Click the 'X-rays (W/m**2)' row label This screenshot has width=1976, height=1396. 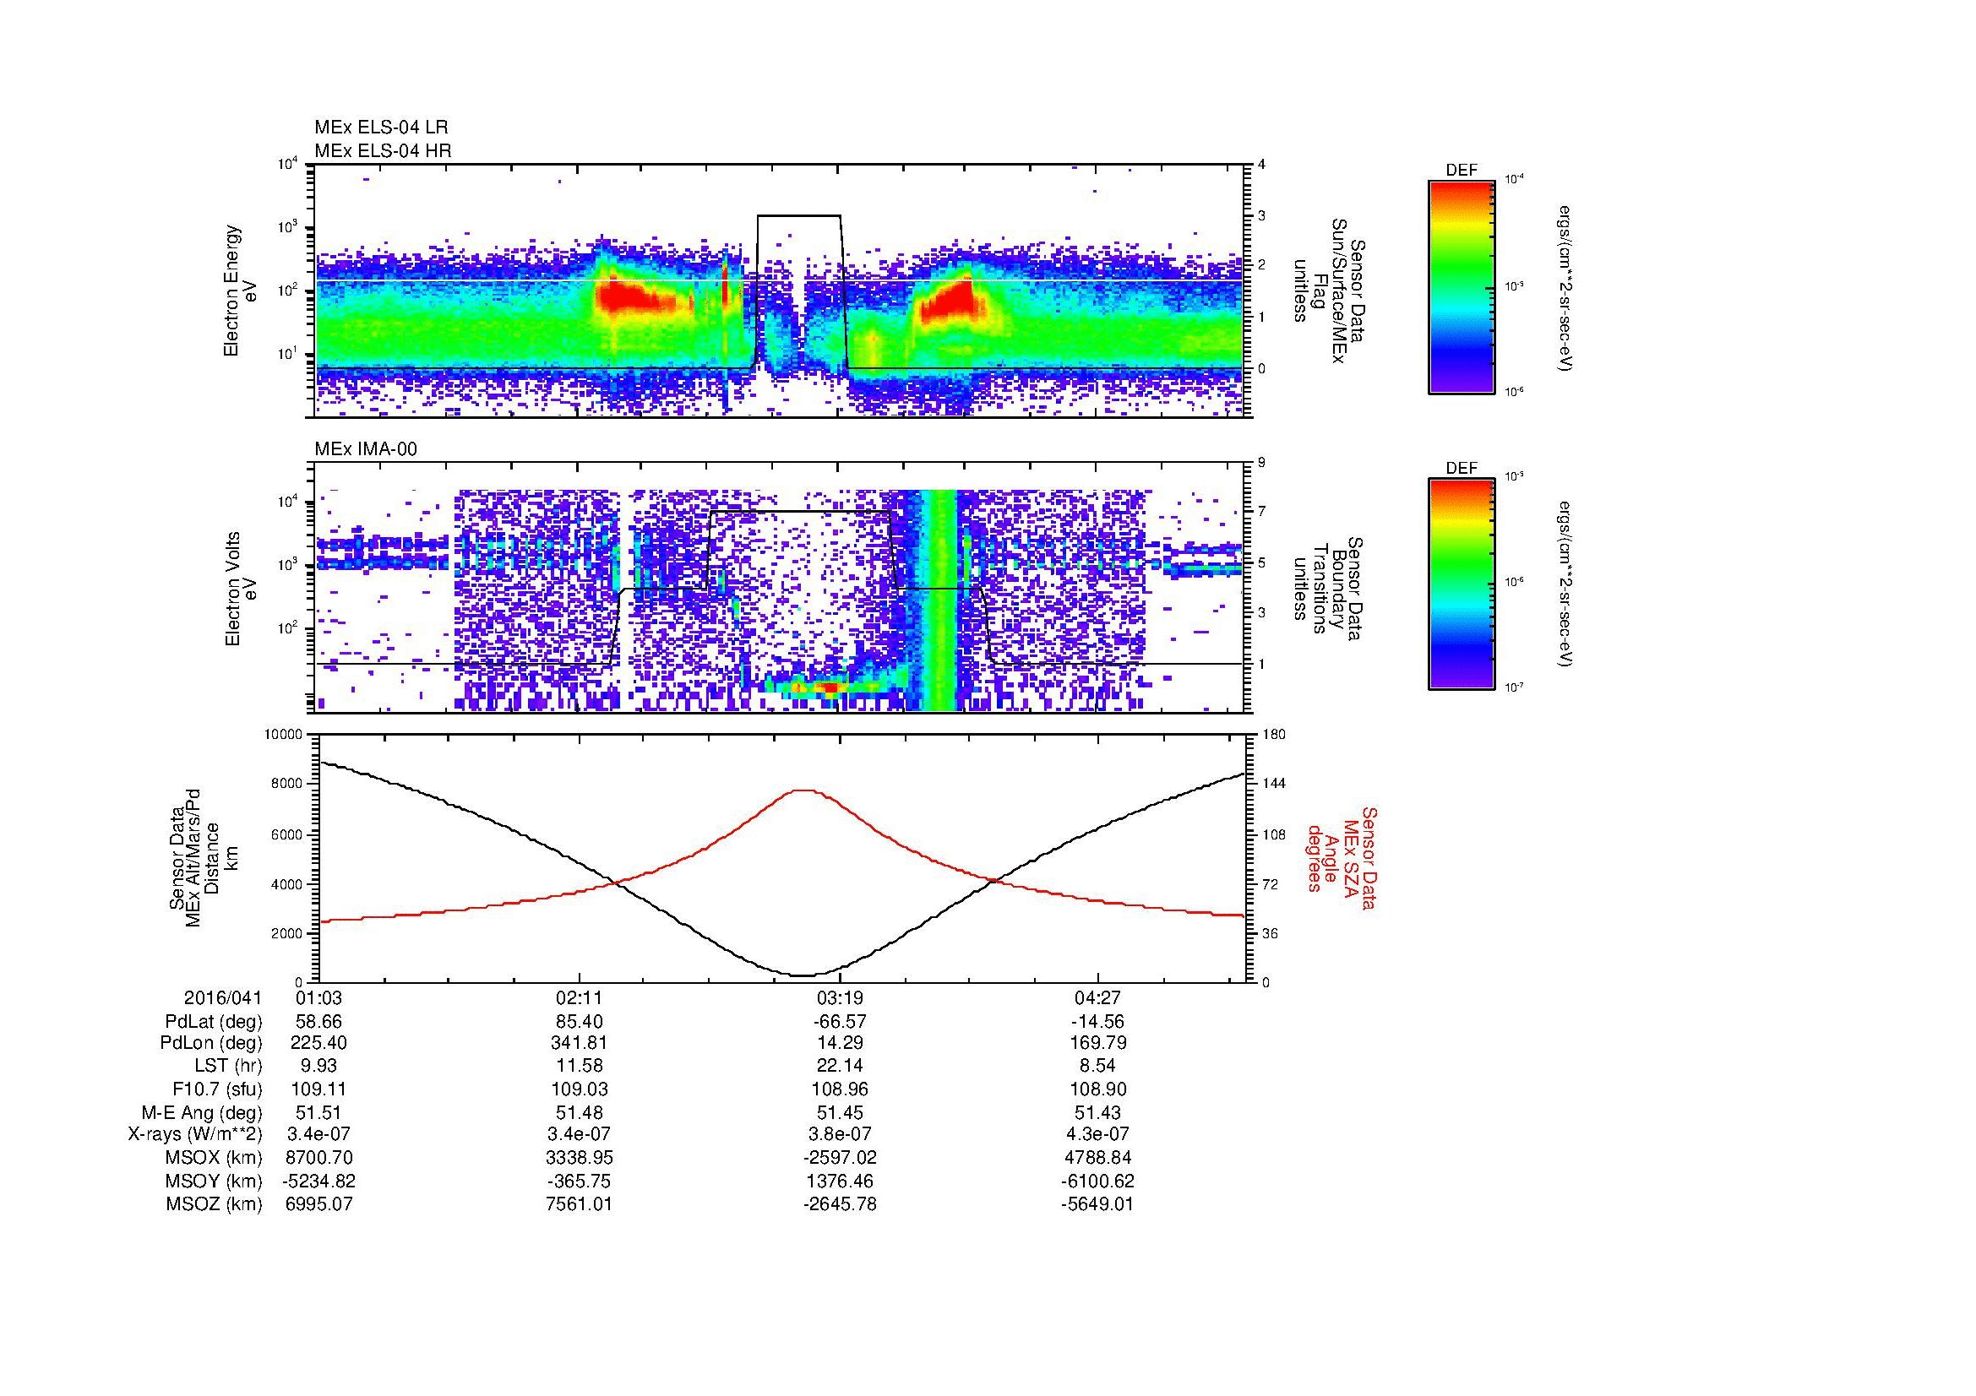point(194,1134)
